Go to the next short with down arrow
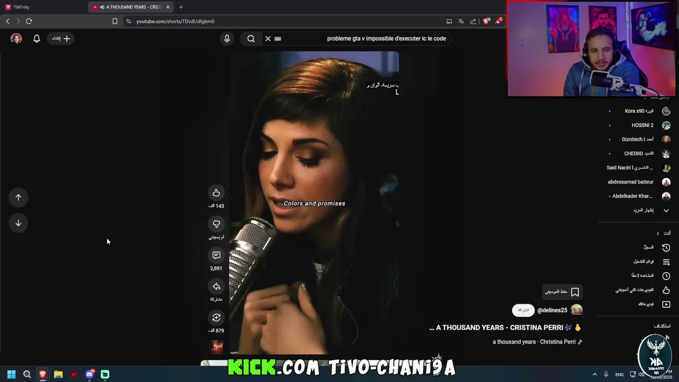The width and height of the screenshot is (679, 382). point(18,223)
